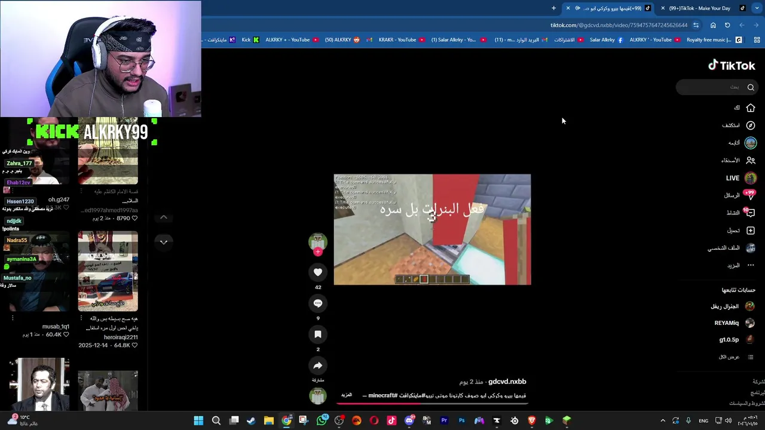Screen dimensions: 765x430
Task: Bookmark the video to favorites
Action: click(x=318, y=334)
